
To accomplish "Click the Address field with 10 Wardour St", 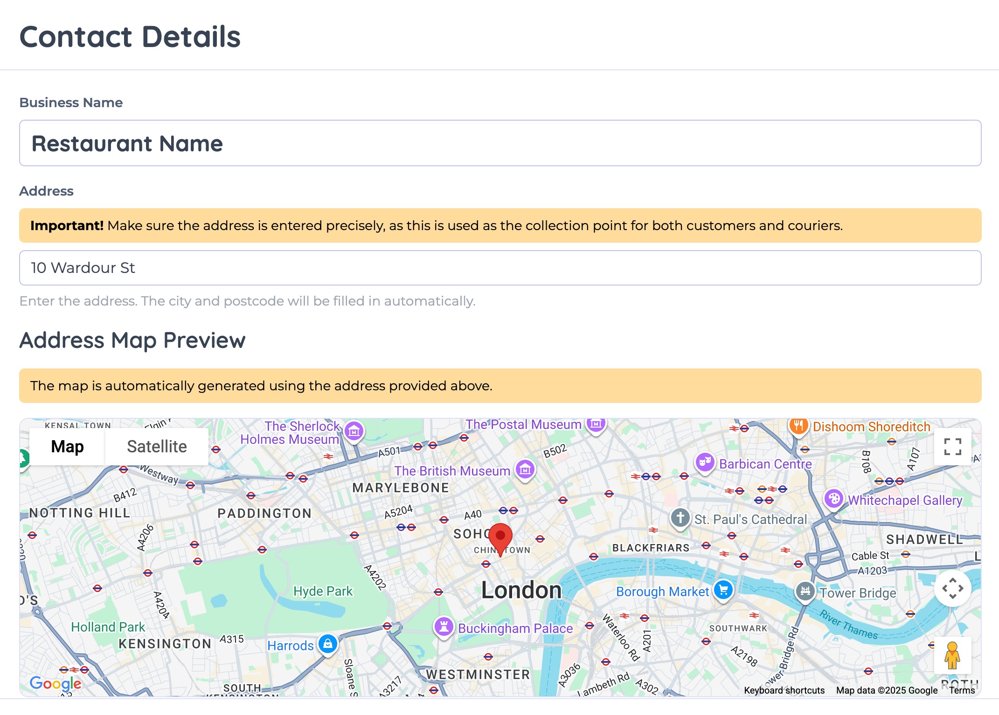I will click(500, 268).
